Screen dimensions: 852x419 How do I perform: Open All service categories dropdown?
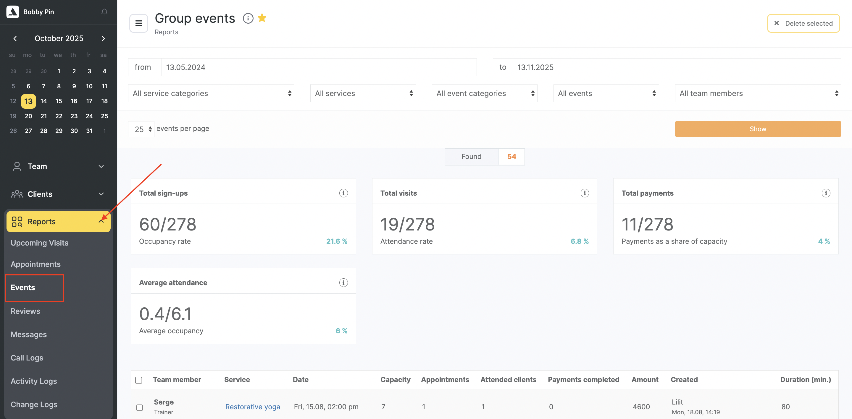pos(211,93)
